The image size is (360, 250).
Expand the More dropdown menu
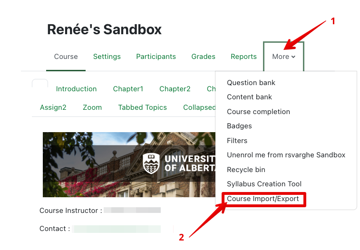(x=283, y=57)
